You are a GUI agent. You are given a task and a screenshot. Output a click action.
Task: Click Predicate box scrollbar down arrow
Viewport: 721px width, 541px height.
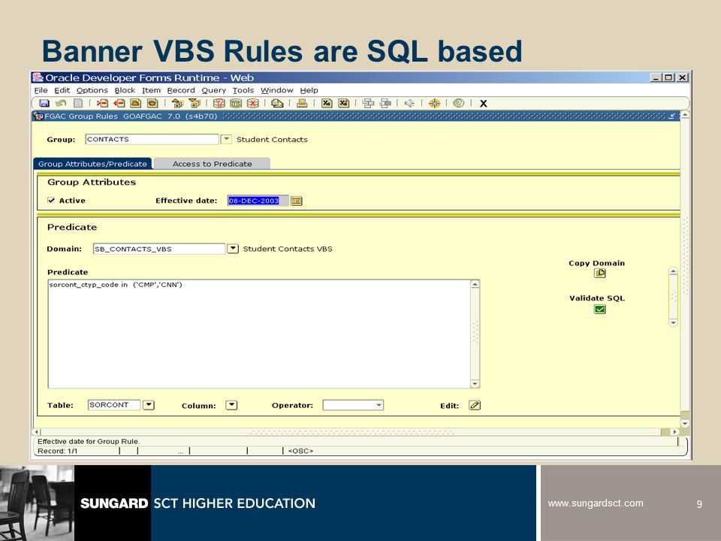475,384
